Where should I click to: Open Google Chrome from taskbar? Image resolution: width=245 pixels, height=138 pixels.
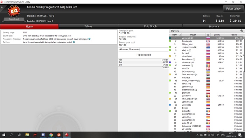click(x=51, y=135)
